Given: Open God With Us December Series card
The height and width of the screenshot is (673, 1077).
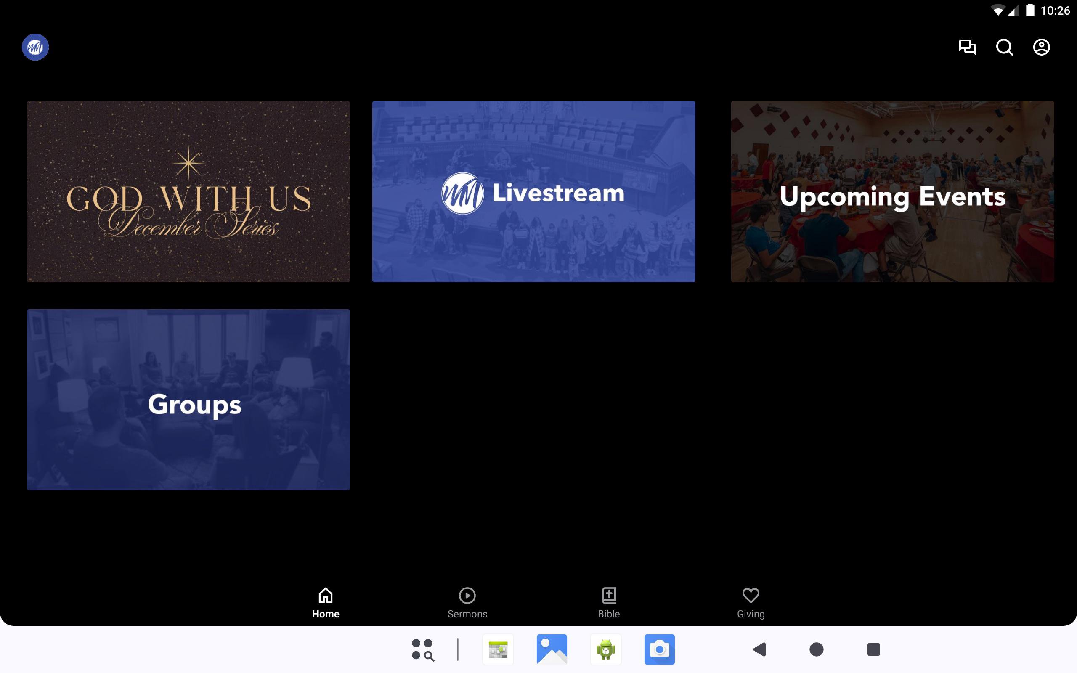Looking at the screenshot, I should tap(188, 191).
